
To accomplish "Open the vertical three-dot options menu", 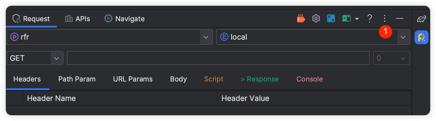I will click(x=384, y=19).
